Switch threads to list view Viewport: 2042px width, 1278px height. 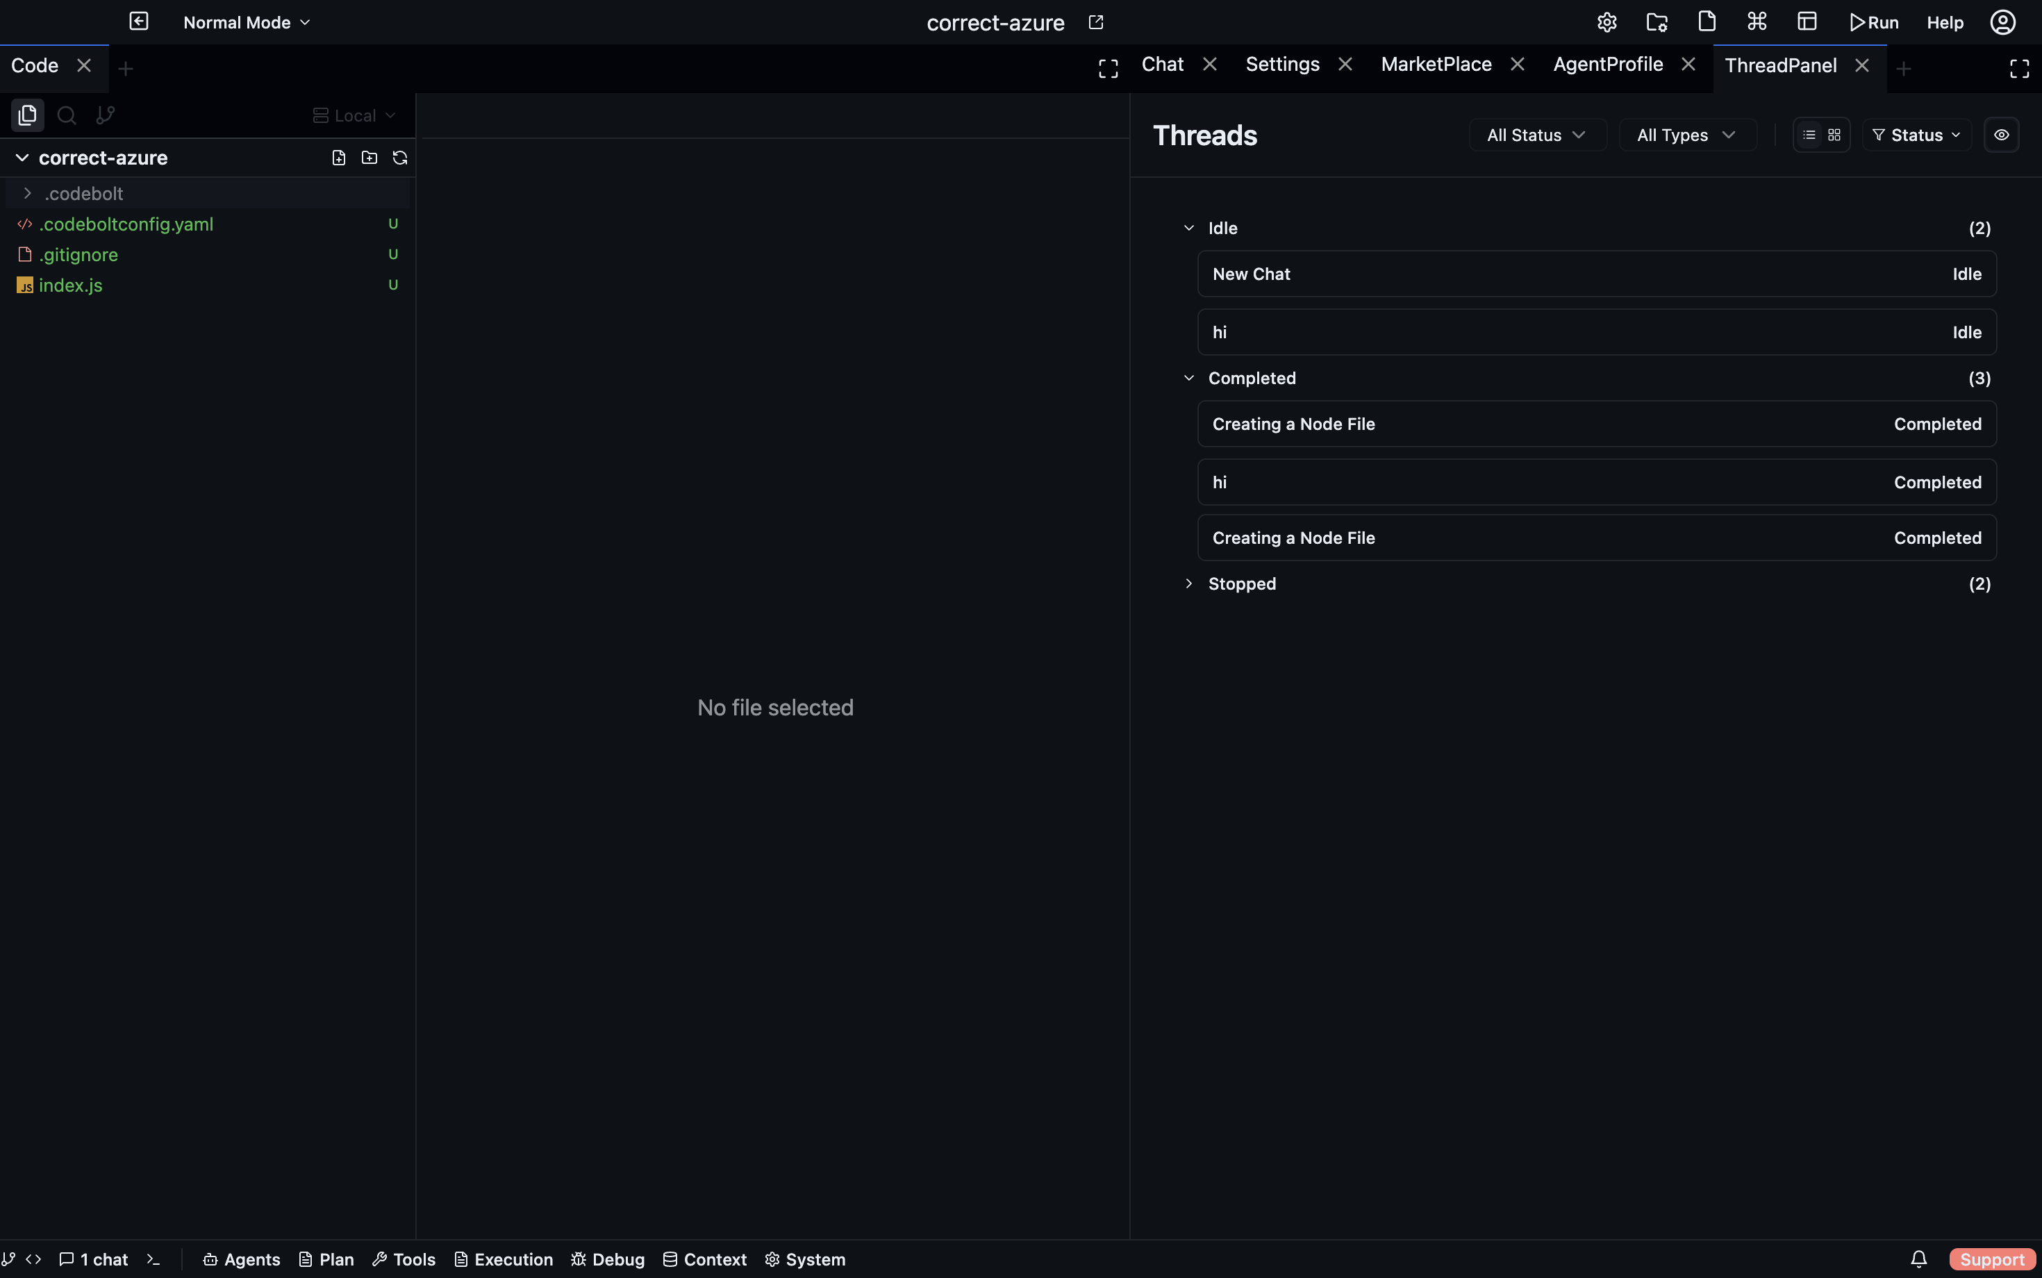pos(1809,135)
